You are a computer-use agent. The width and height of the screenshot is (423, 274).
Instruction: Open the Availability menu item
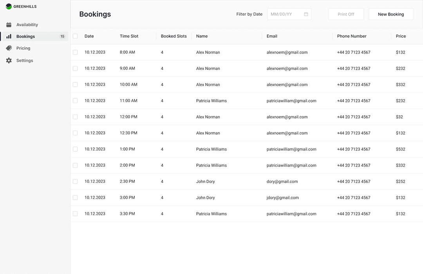pyautogui.click(x=27, y=25)
